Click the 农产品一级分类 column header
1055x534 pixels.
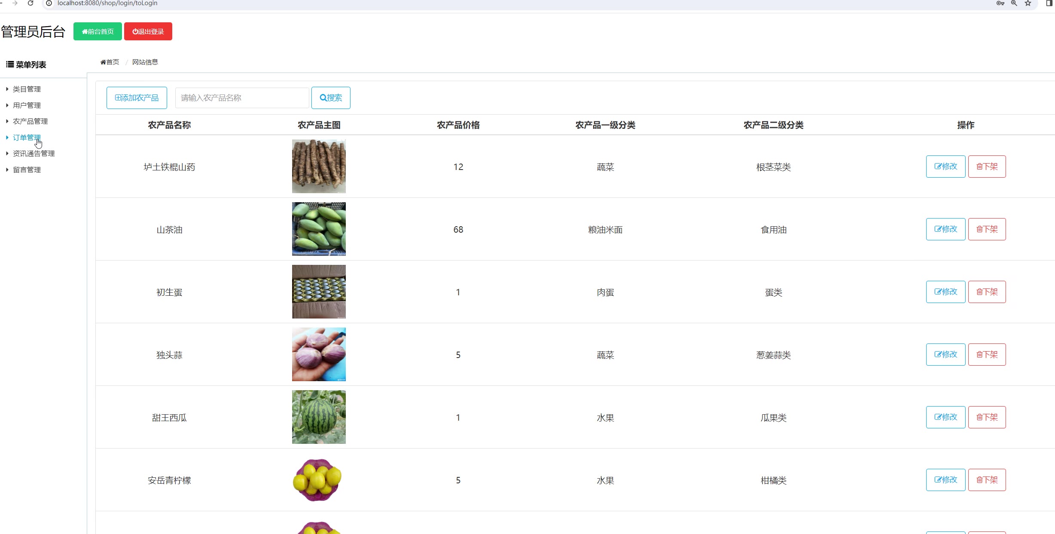point(605,125)
